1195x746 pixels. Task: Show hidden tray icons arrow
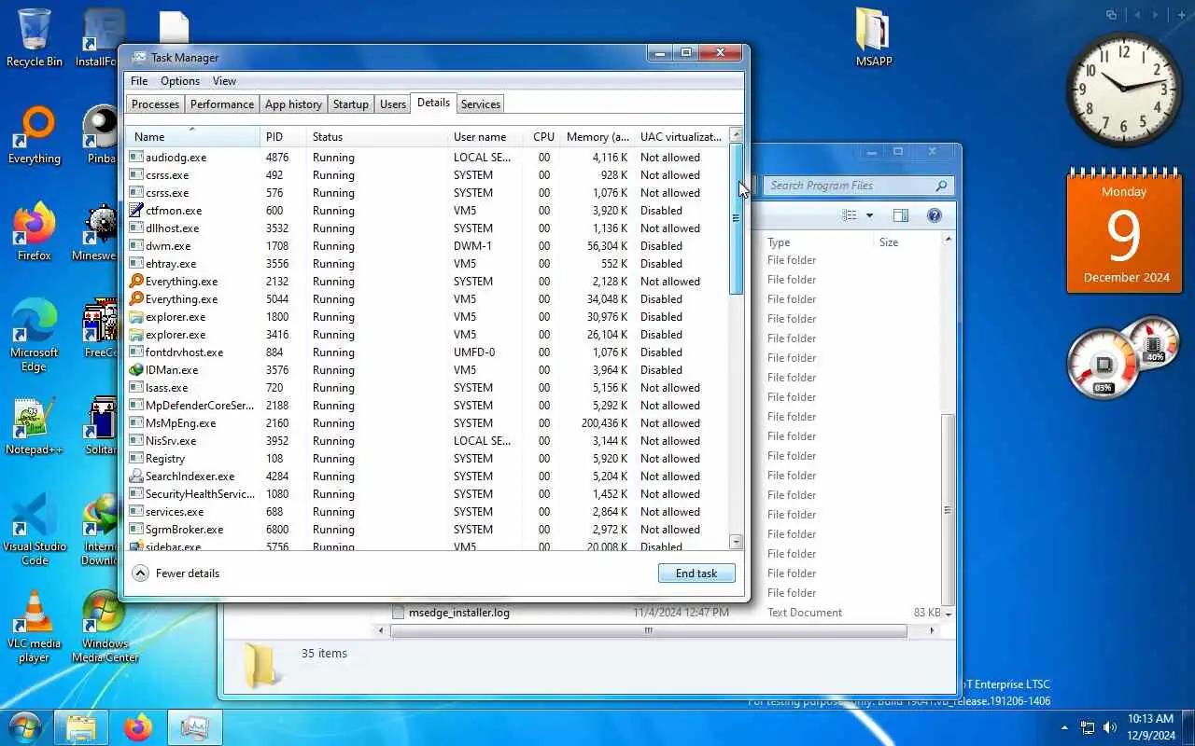1064,727
